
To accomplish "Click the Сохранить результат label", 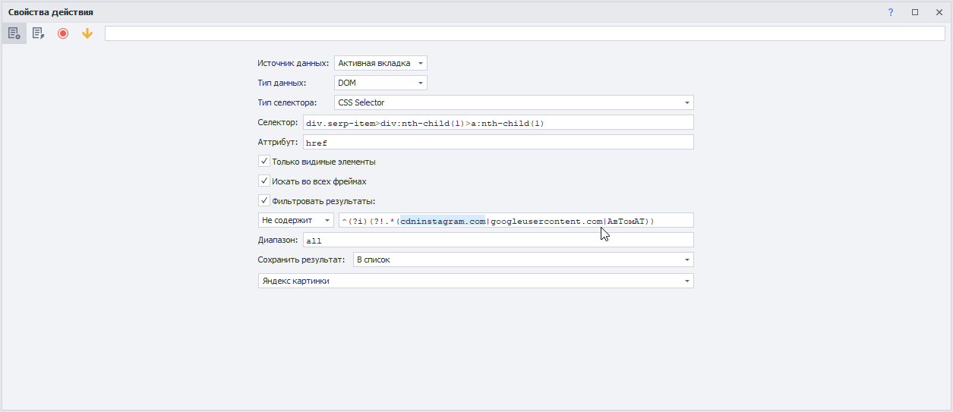I will click(302, 259).
